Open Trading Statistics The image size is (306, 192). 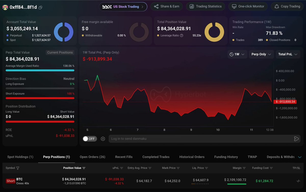(x=206, y=7)
